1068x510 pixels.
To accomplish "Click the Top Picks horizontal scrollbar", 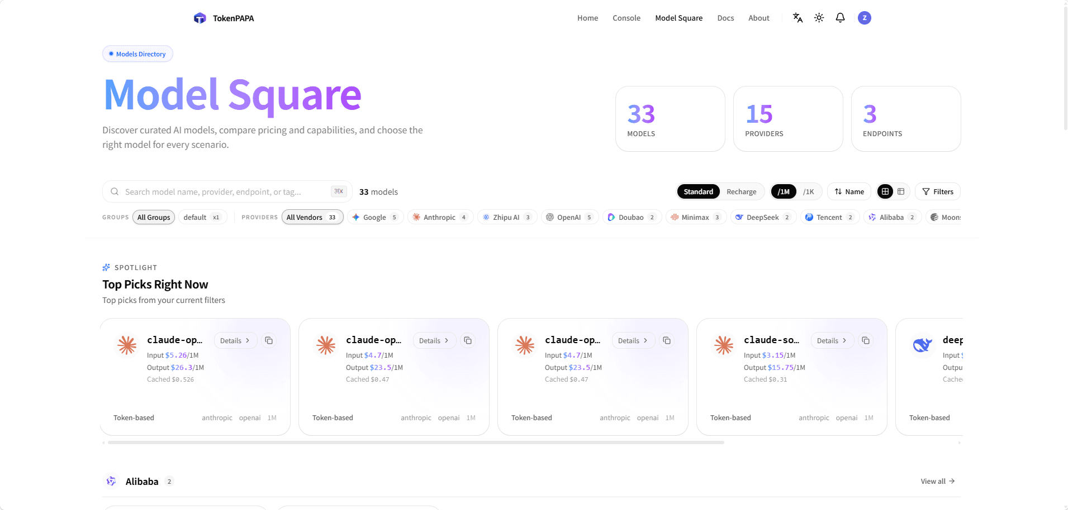I will [x=416, y=442].
